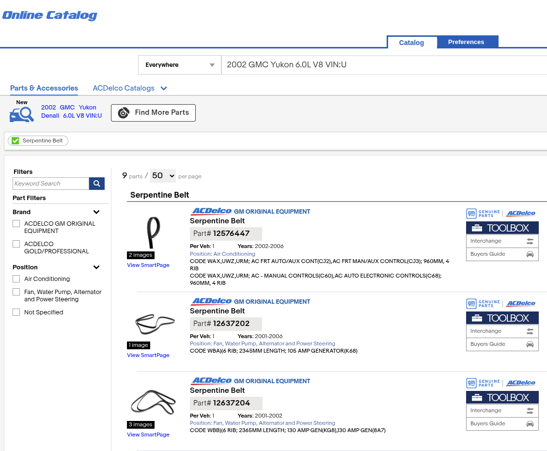This screenshot has width=547, height=451.
Task: Open belt thumbnail for part 12576447
Action: (x=153, y=232)
